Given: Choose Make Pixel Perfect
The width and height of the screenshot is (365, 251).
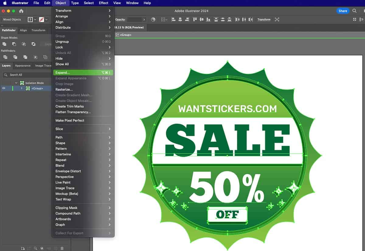Looking at the screenshot, I should [x=83, y=120].
